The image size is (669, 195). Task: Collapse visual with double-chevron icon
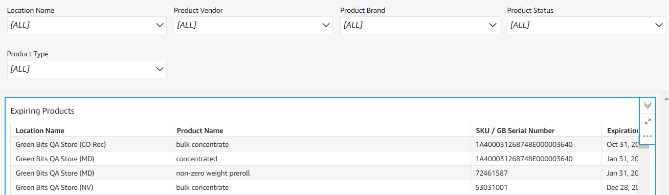[648, 105]
